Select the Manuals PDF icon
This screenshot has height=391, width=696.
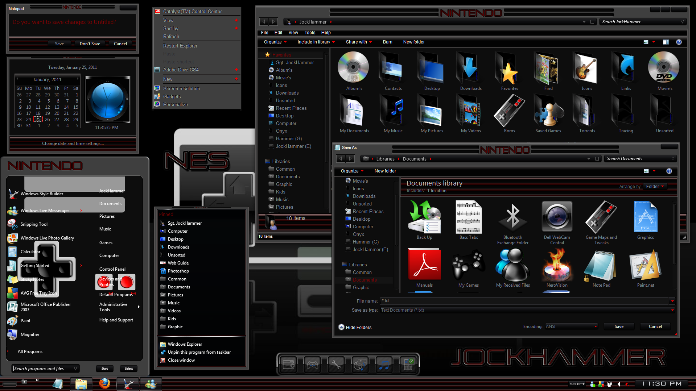[424, 265]
